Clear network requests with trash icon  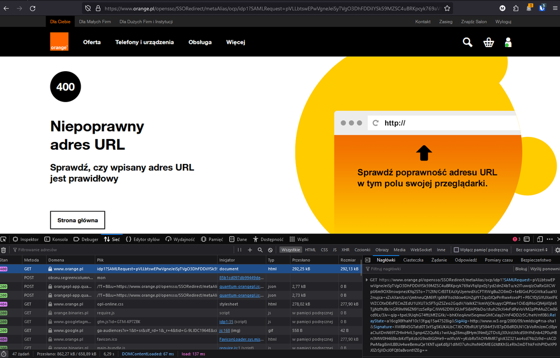click(4, 250)
